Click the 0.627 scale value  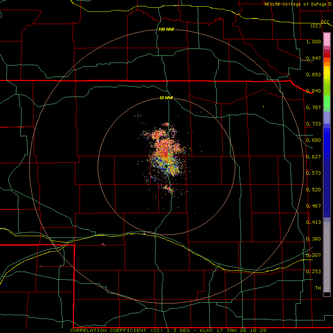(313, 157)
